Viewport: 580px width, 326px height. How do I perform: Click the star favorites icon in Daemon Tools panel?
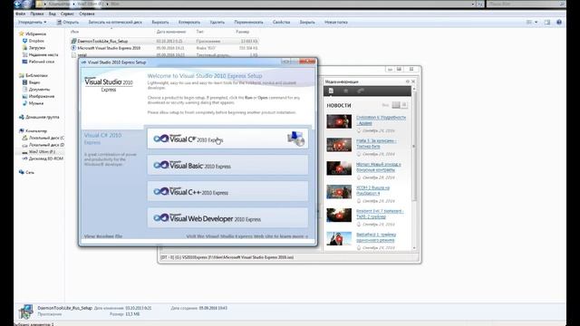(346, 91)
